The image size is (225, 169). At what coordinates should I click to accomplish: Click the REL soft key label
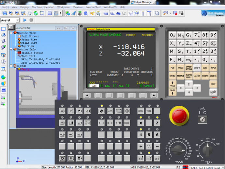(x=107, y=86)
